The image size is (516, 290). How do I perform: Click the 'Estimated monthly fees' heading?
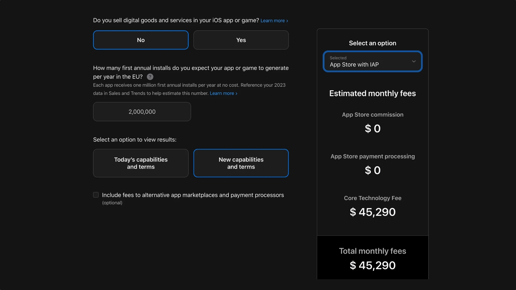372,93
